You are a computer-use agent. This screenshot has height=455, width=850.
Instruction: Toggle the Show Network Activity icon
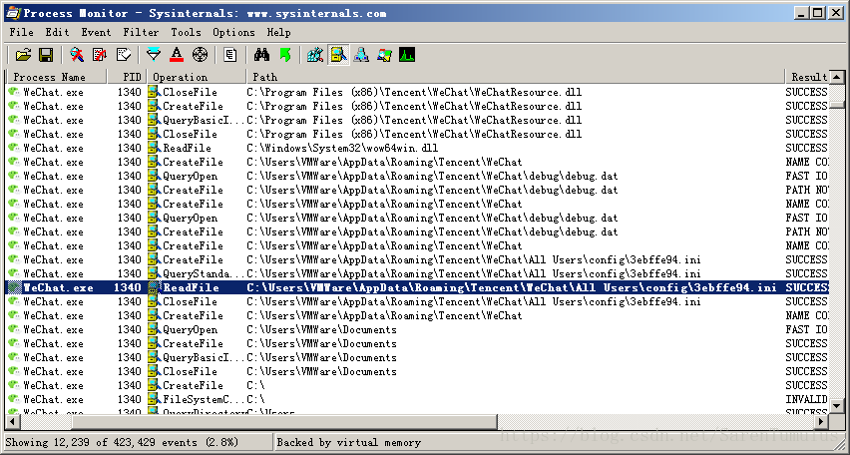click(x=361, y=55)
